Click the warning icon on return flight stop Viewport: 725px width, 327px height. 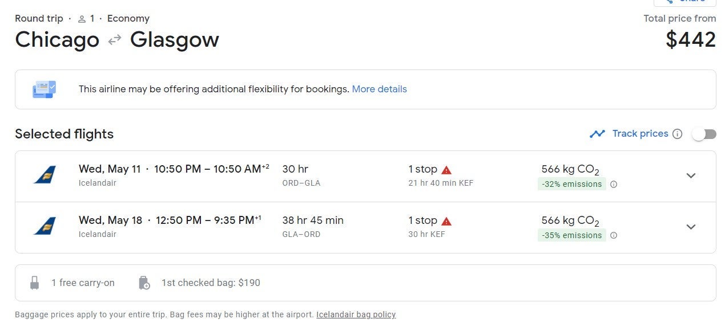pos(446,221)
